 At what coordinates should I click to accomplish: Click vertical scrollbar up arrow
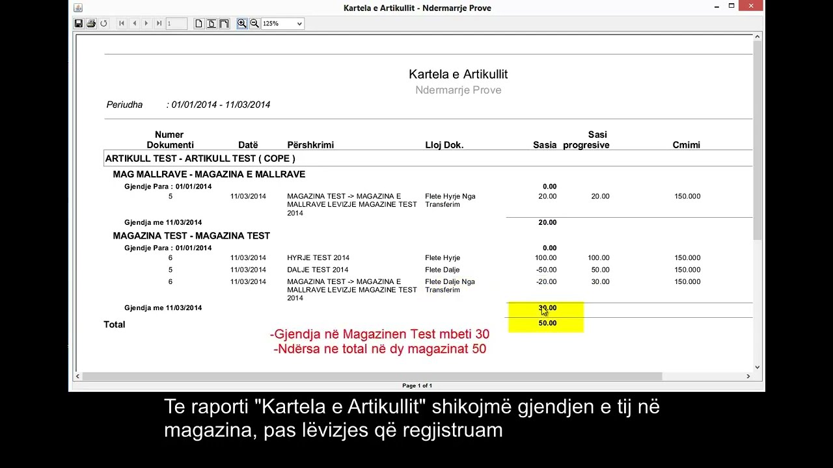click(x=758, y=38)
